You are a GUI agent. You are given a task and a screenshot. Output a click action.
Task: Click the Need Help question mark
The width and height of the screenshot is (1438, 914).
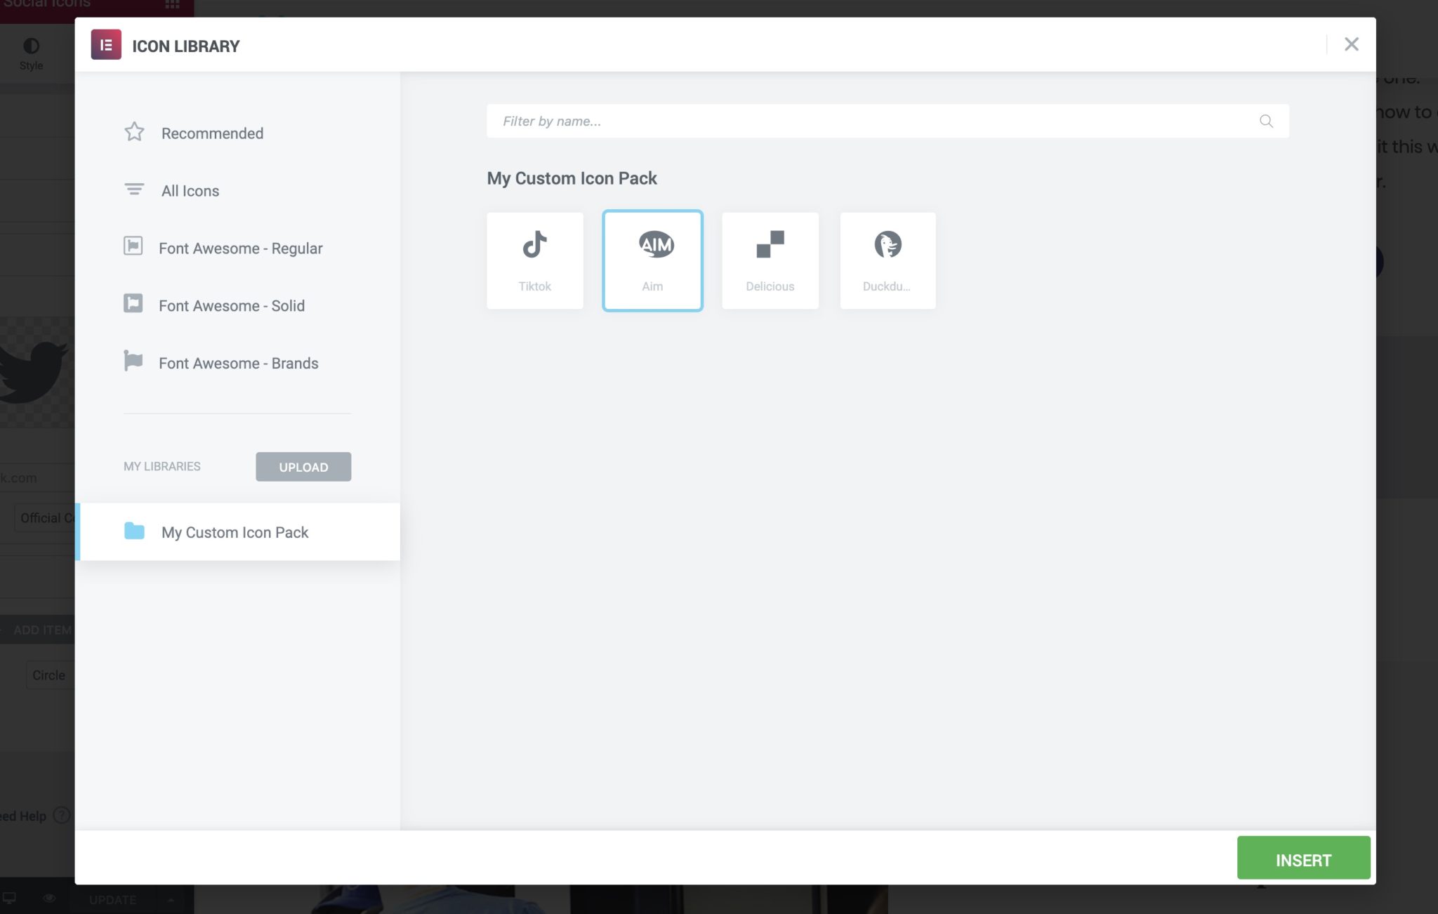tap(60, 816)
